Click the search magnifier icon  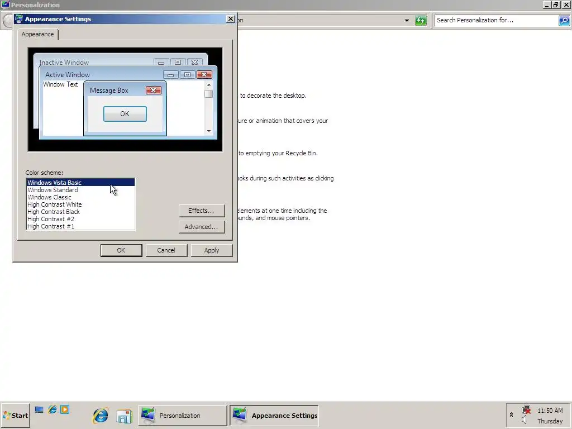click(x=564, y=21)
